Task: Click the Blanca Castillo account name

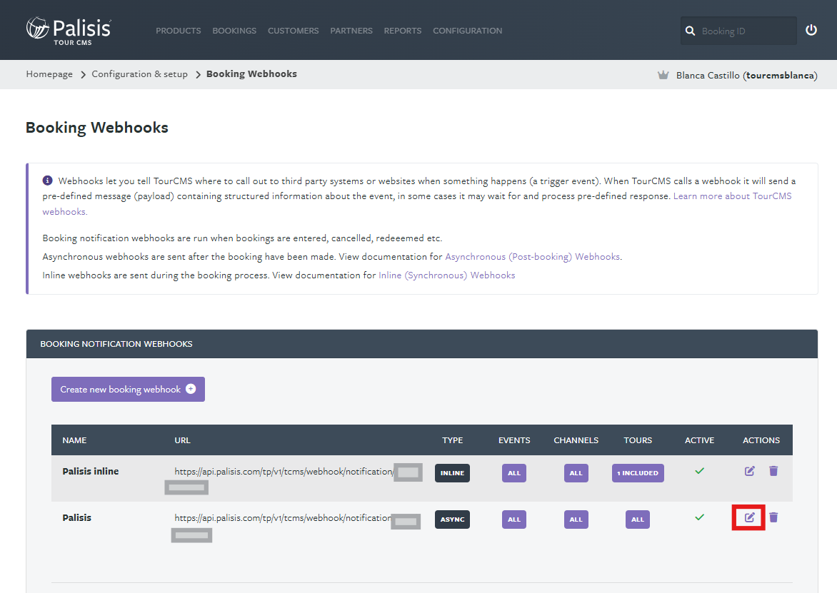Action: pos(746,75)
